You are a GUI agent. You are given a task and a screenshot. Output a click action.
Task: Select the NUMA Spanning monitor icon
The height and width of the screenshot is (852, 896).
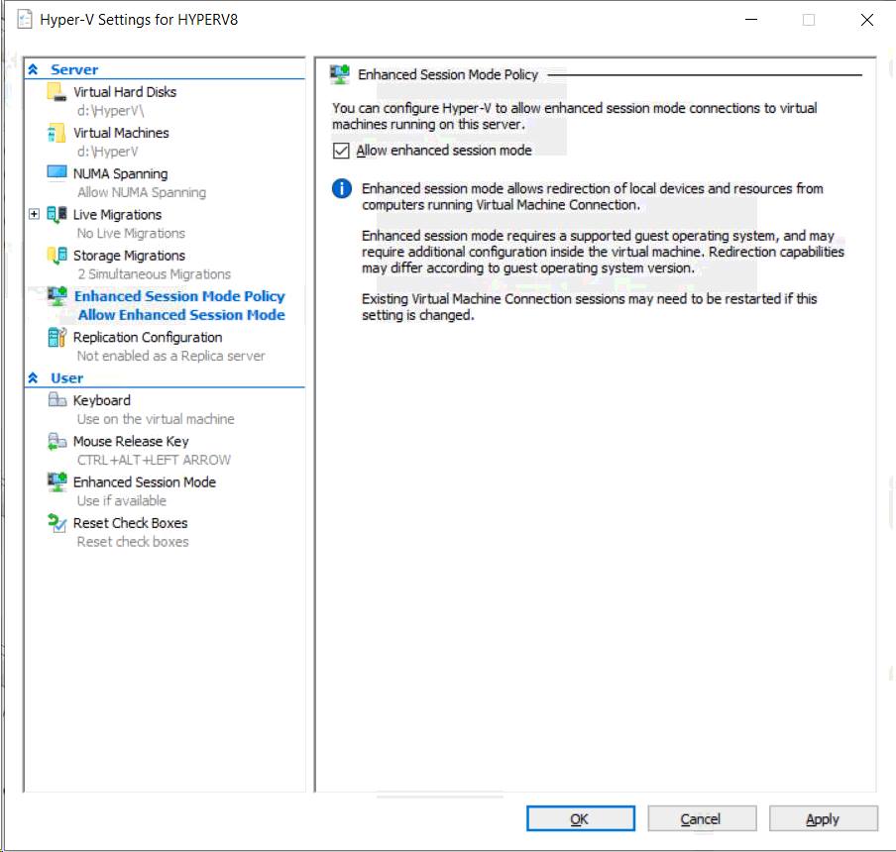(56, 173)
